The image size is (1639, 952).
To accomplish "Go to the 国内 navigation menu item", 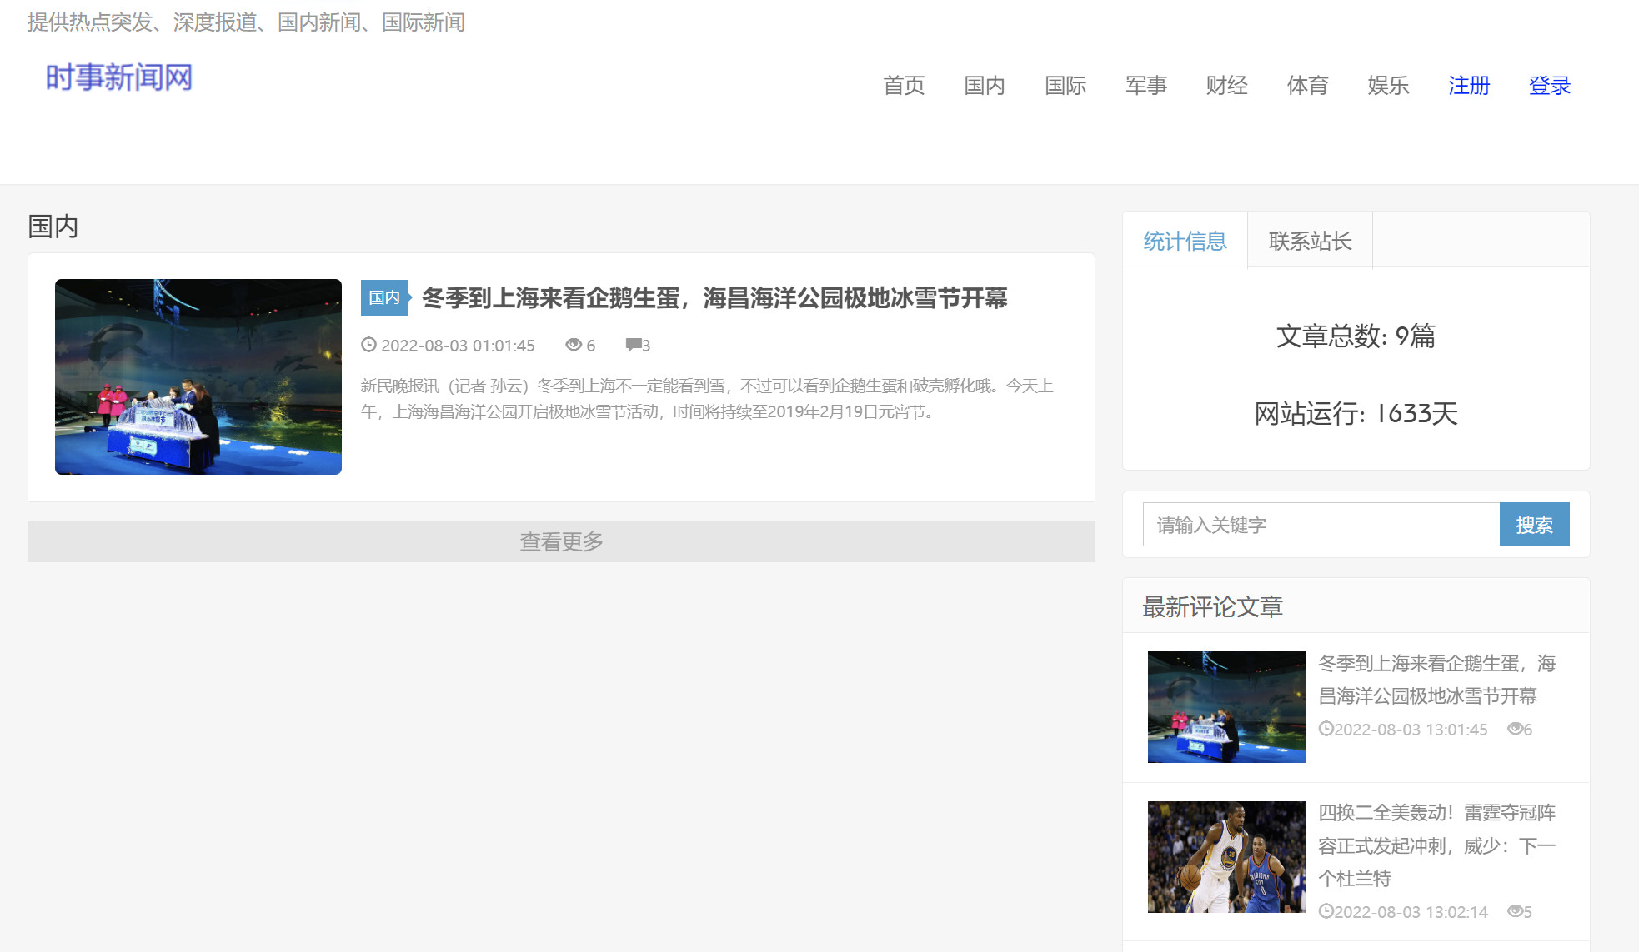I will pyautogui.click(x=985, y=85).
